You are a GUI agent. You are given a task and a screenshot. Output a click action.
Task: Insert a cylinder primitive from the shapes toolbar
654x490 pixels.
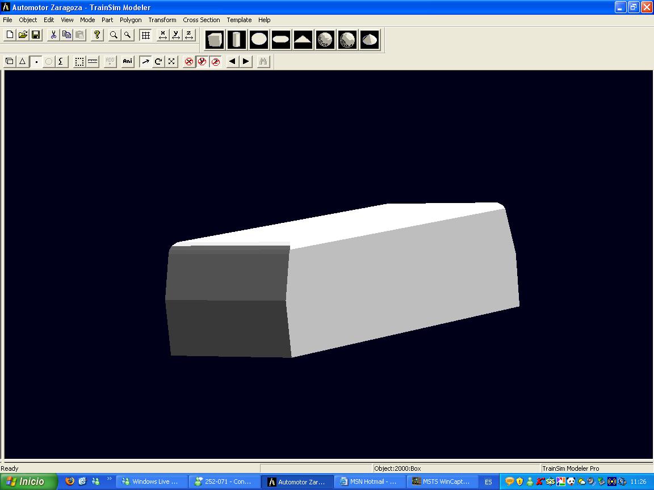coord(237,40)
